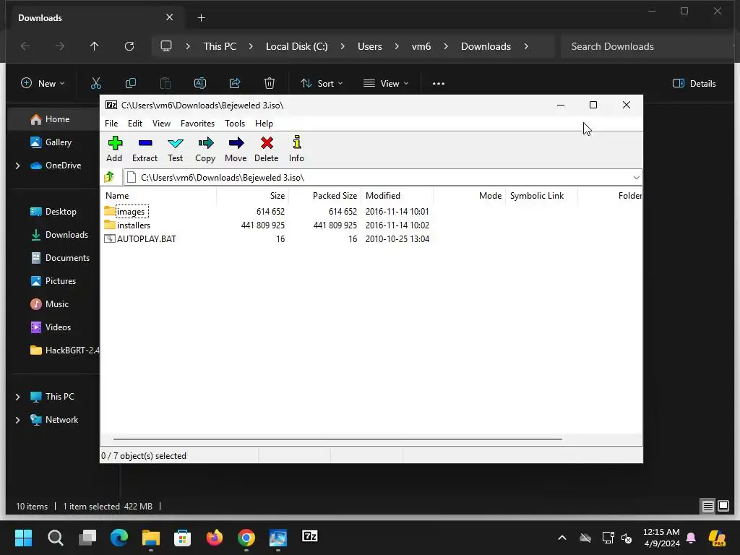Click the Add button in 7-Zip toolbar
This screenshot has height=555, width=740.
pyautogui.click(x=114, y=149)
